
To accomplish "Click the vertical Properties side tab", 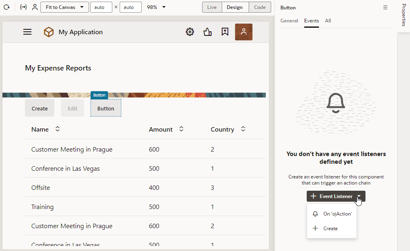I will point(404,15).
